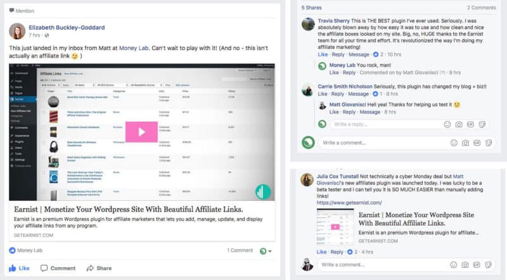Click Elizabeth Buckley-Goddard's profile picture
This screenshot has height=280, width=507.
pyautogui.click(x=17, y=31)
